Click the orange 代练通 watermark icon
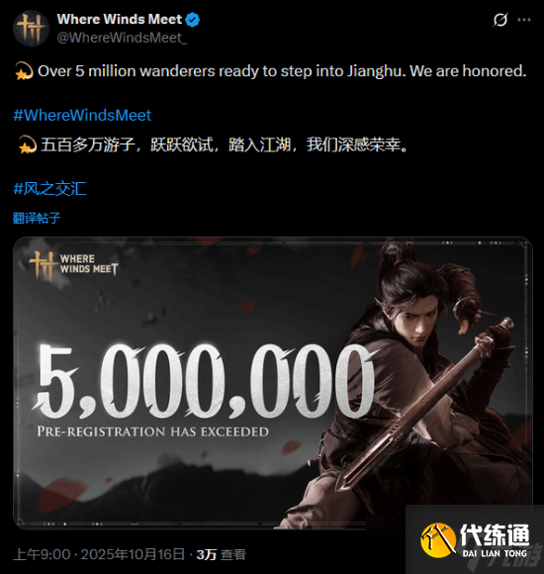The image size is (544, 574). click(438, 540)
